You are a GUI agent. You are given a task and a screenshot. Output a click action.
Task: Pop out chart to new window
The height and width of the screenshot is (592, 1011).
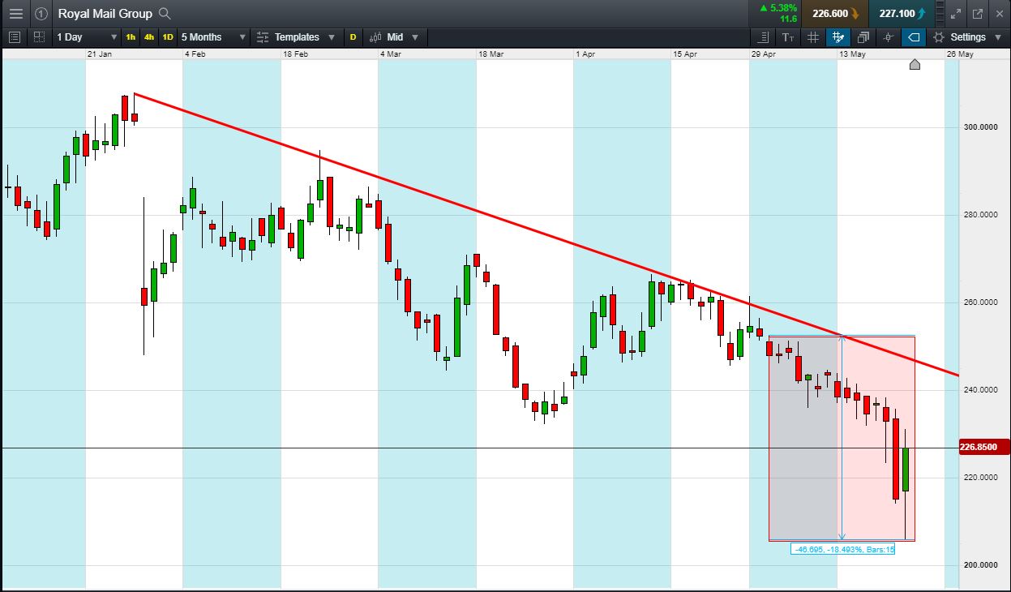coord(978,13)
